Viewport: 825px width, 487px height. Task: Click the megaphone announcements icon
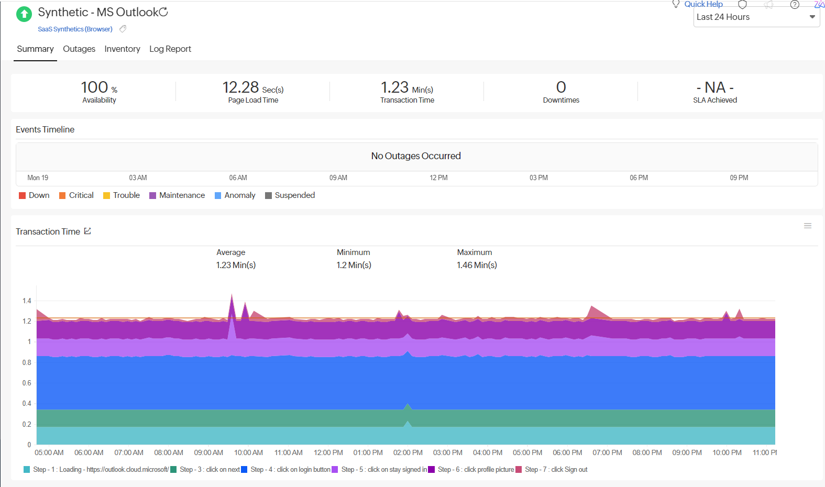[768, 5]
